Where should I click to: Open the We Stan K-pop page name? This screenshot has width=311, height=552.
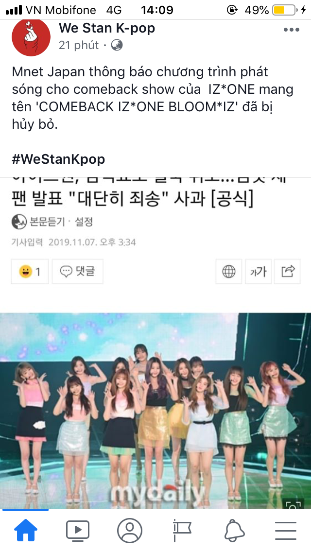107,28
